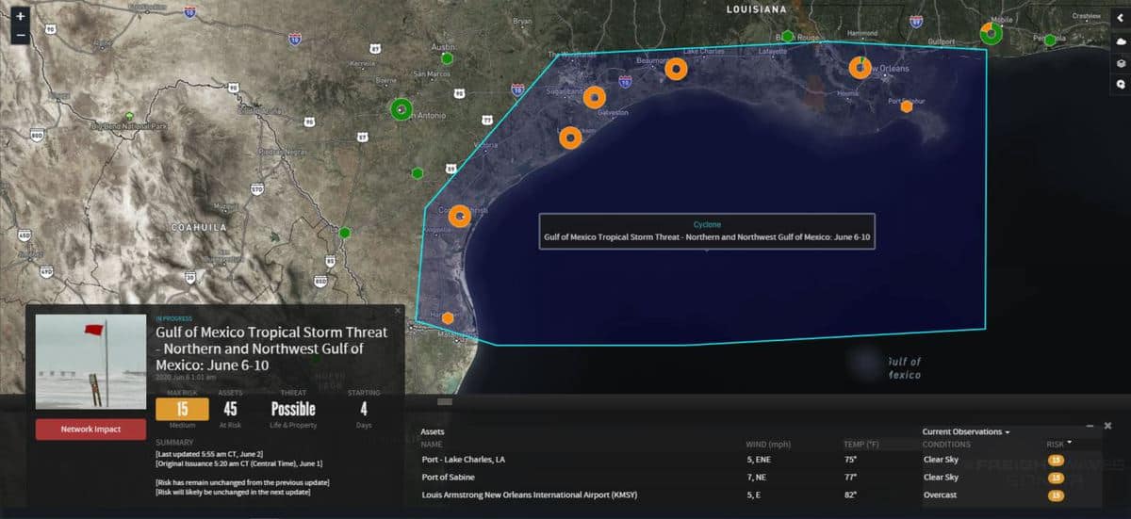Click the TEMP (°F) column header
1131x519 pixels.
(x=861, y=444)
